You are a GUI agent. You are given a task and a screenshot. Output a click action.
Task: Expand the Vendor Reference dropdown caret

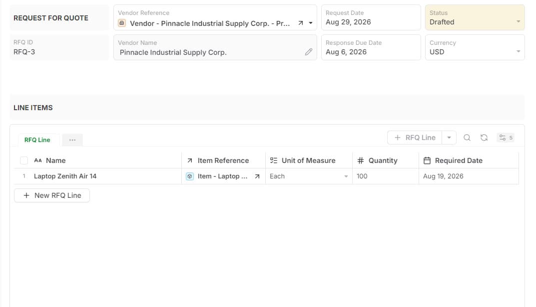click(x=311, y=23)
